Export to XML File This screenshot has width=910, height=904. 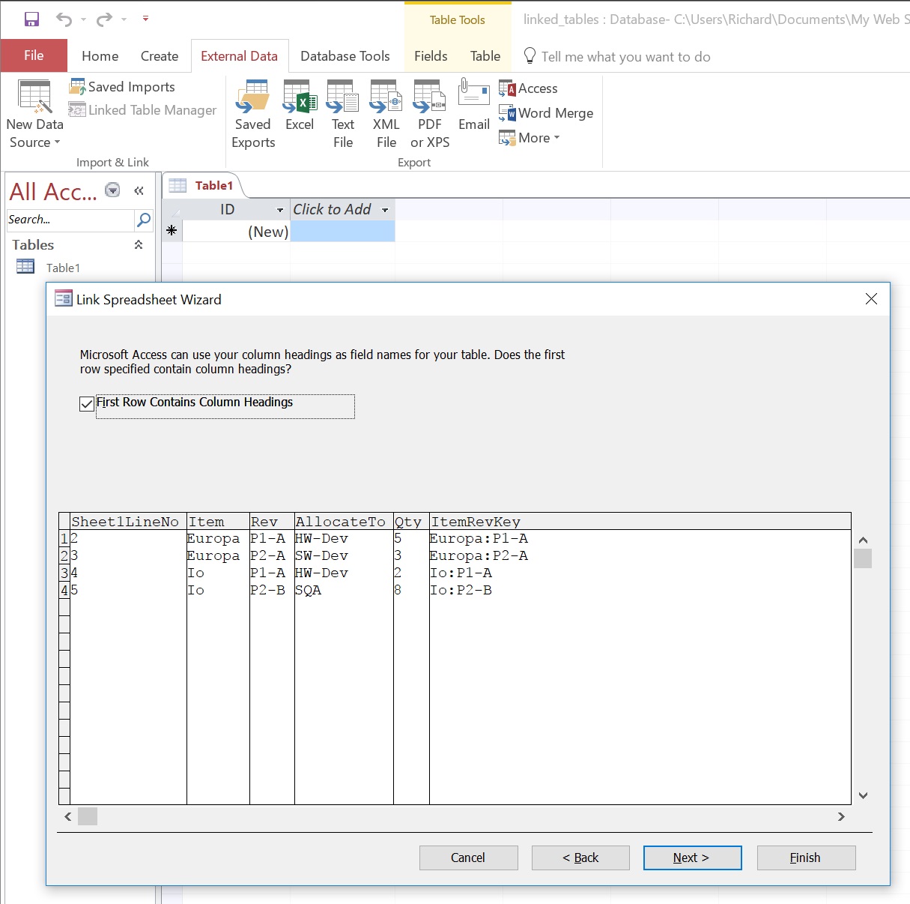386,115
